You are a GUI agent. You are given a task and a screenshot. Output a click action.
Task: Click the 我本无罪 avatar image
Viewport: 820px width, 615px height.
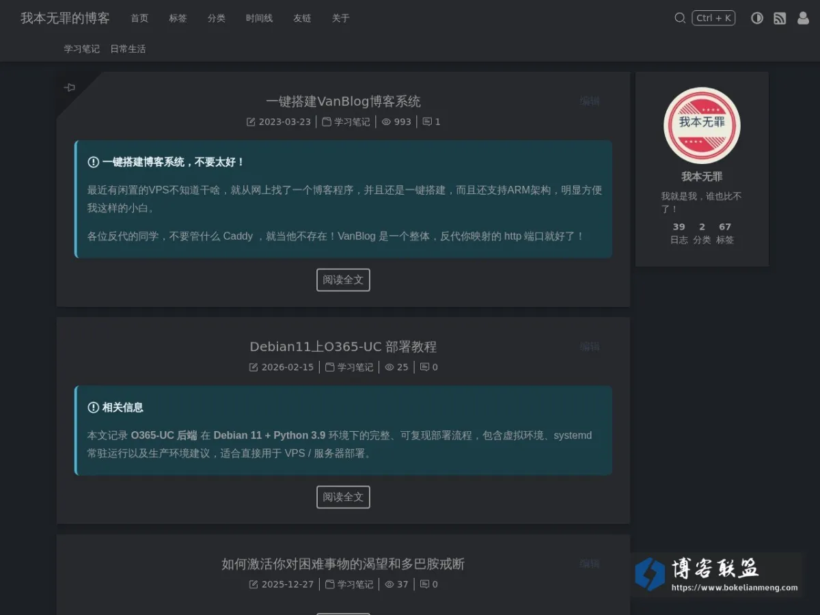point(702,125)
